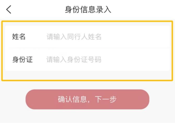
Task: Click the divider between name and ID rows
Action: click(87, 48)
